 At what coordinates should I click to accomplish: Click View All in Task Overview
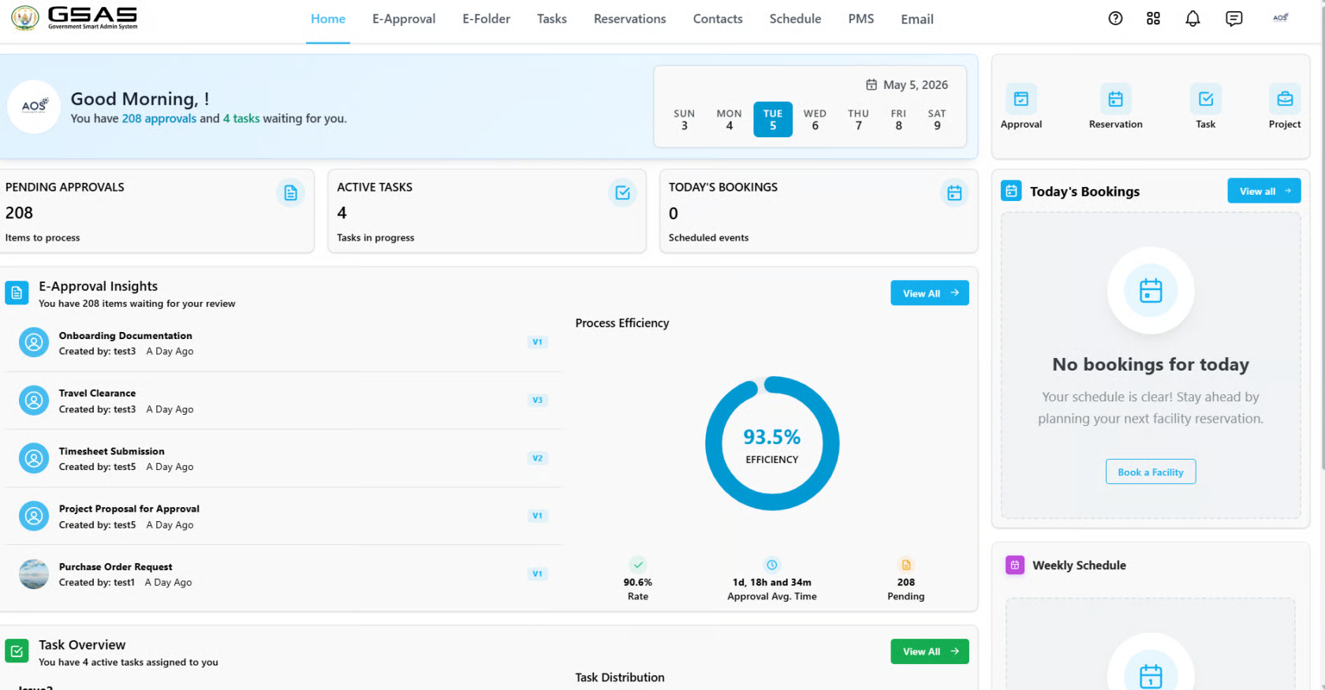(930, 651)
